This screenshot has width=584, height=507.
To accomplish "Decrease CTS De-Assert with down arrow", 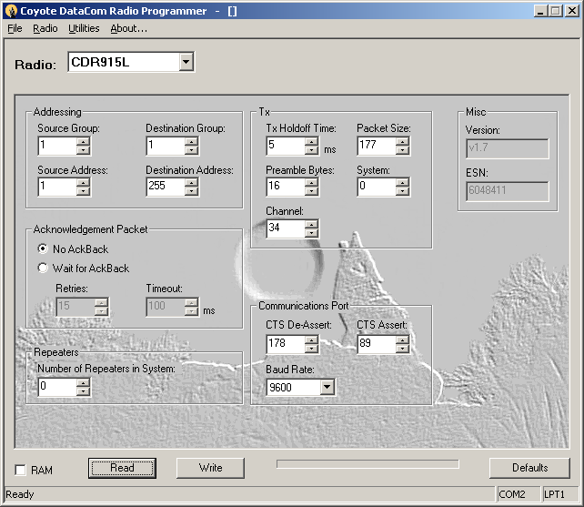I will [311, 349].
